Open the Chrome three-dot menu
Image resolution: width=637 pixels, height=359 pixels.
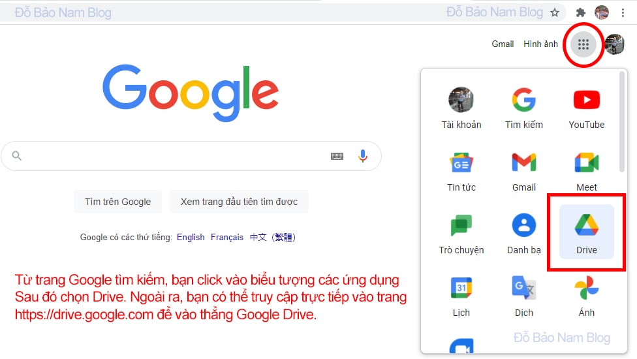tap(623, 12)
